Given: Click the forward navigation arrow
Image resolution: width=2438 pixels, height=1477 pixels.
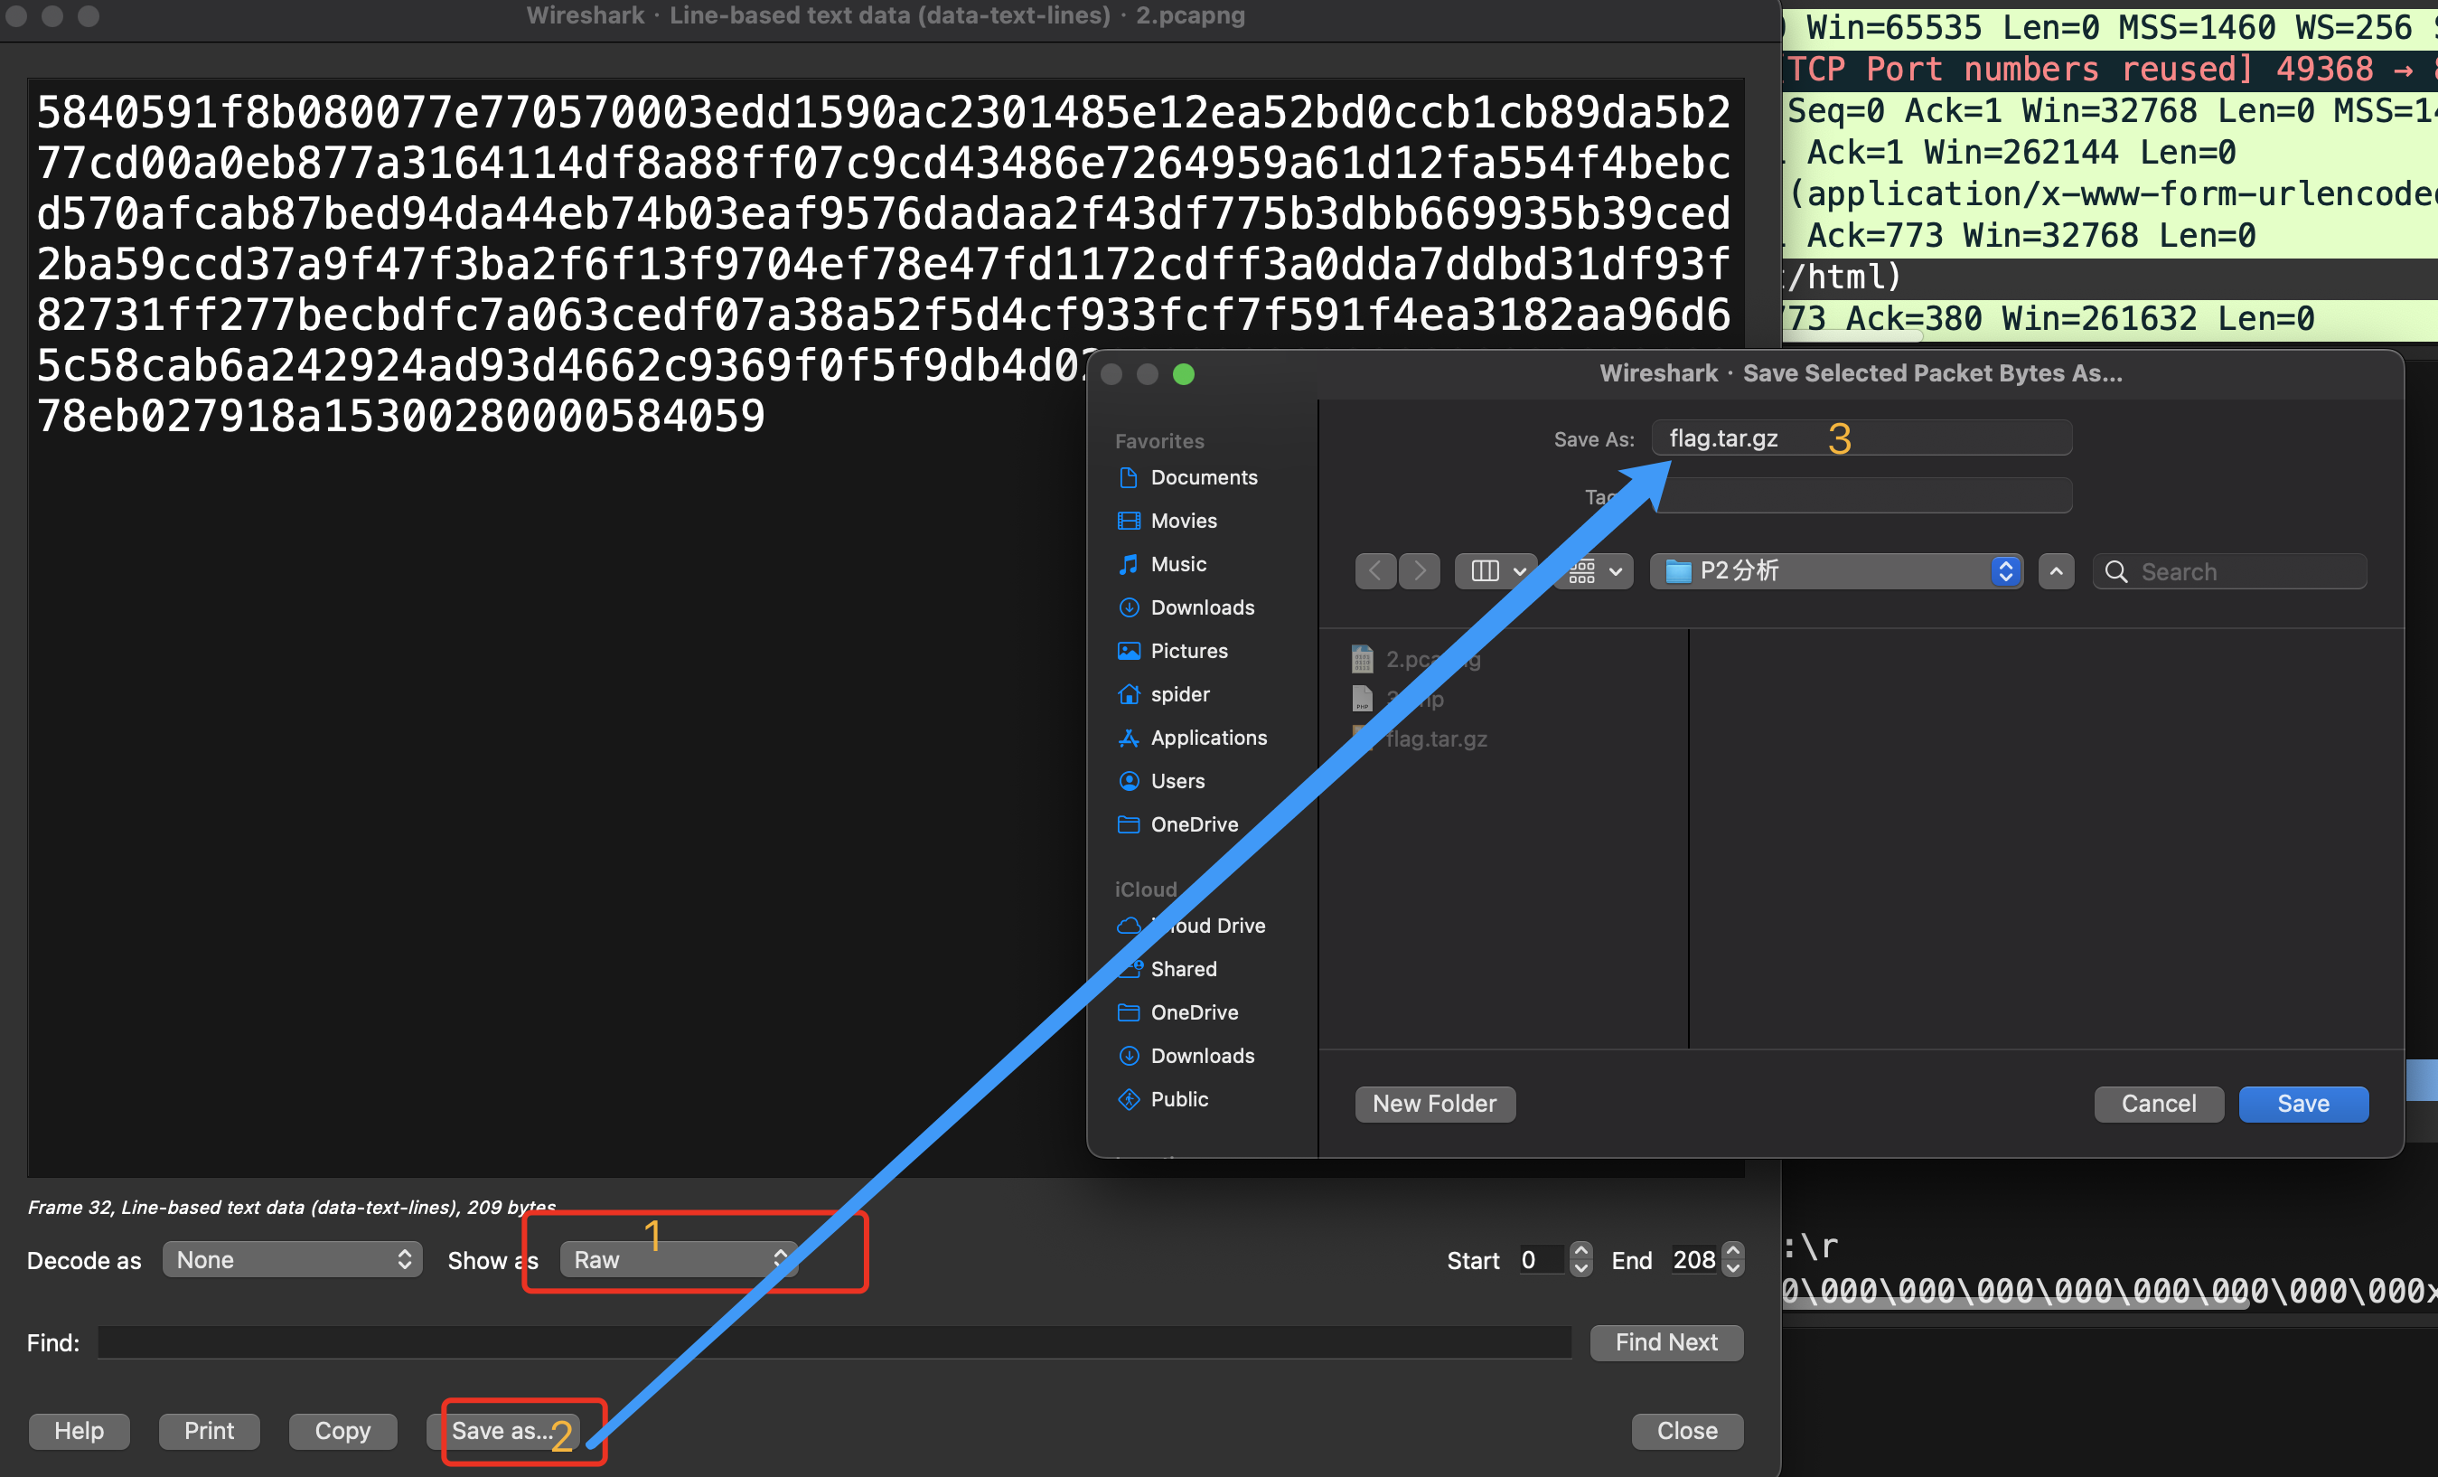Looking at the screenshot, I should point(1420,571).
